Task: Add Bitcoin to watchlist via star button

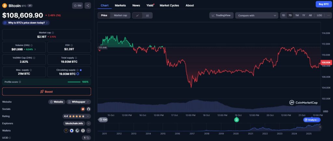Action: point(77,6)
